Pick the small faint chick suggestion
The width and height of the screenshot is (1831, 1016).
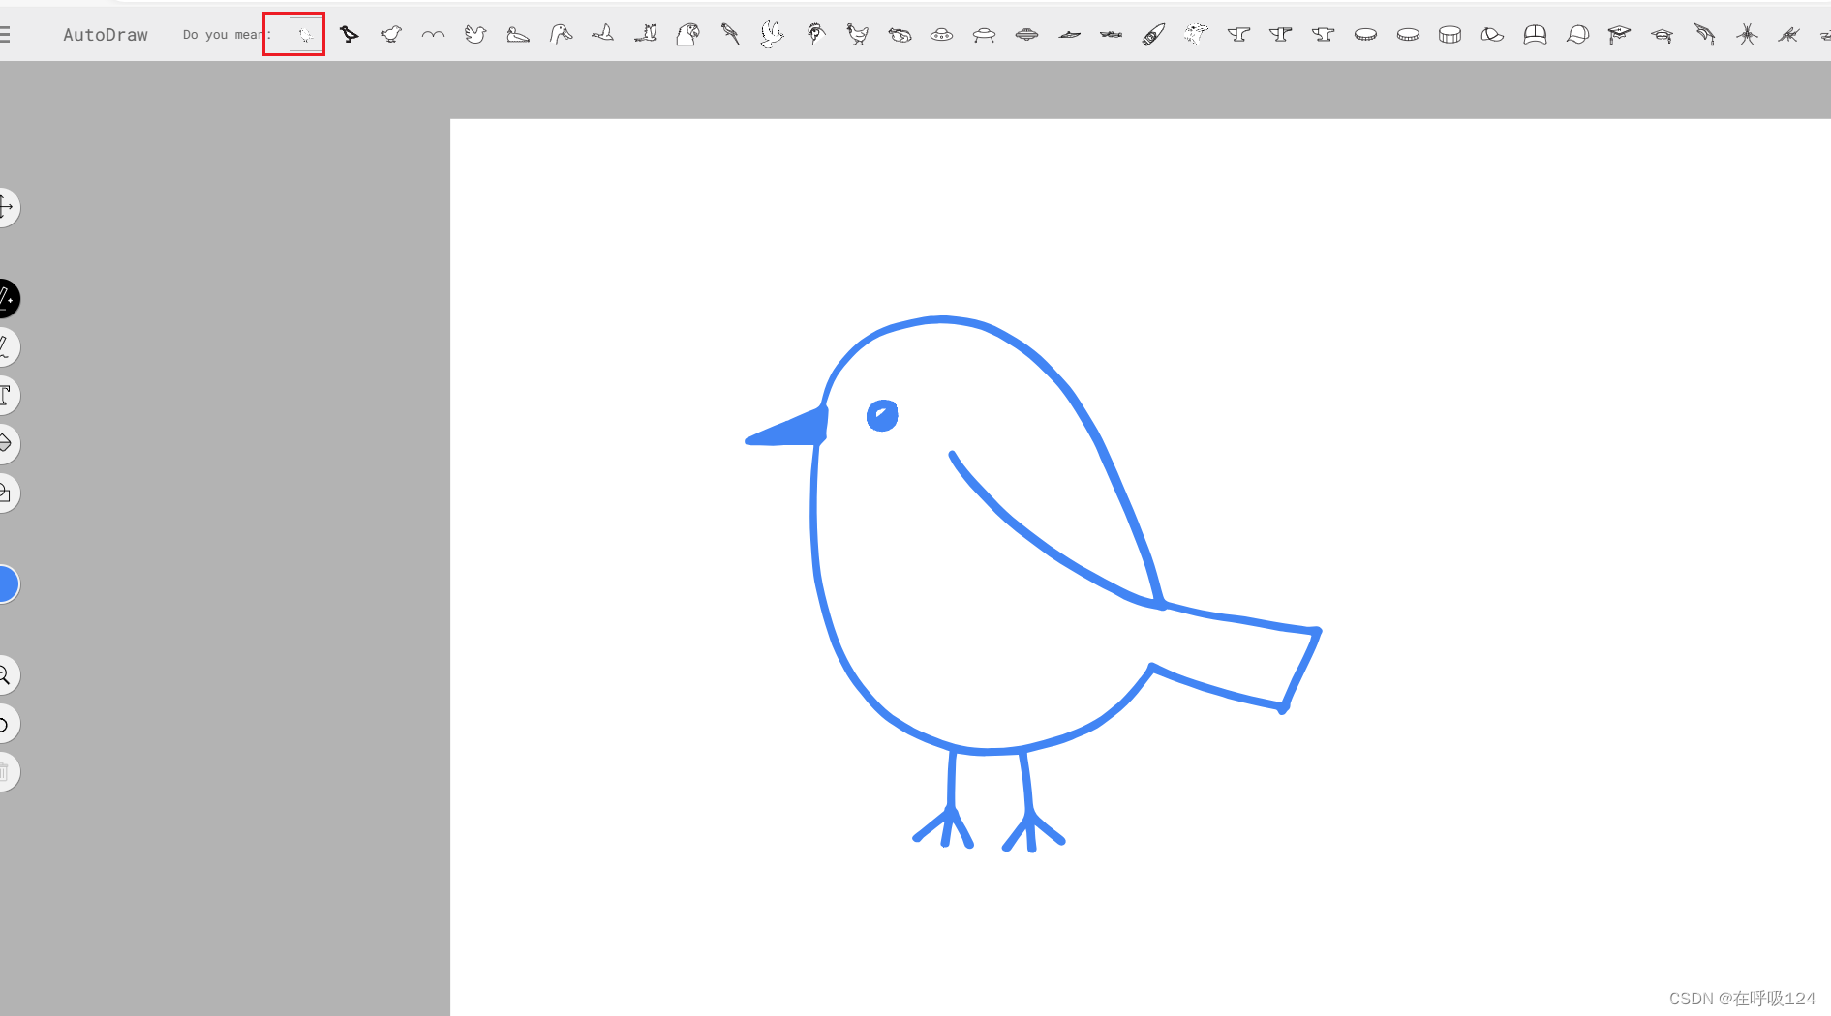(305, 35)
